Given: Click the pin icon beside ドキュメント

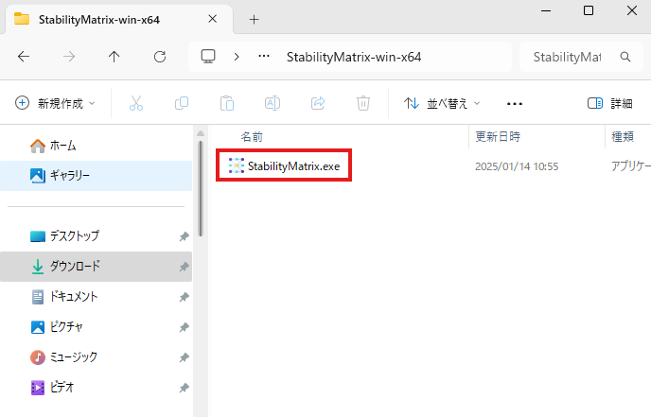Looking at the screenshot, I should click(184, 297).
